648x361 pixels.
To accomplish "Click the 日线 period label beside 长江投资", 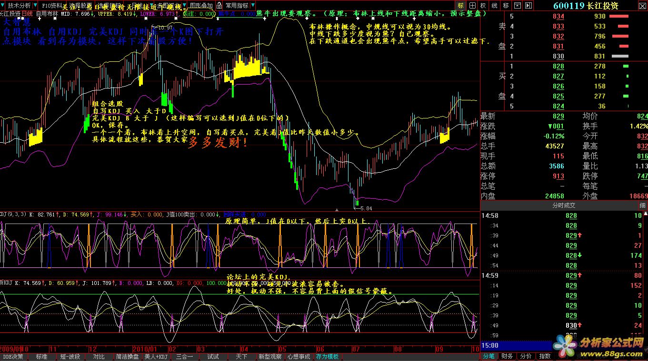I will click(x=28, y=14).
